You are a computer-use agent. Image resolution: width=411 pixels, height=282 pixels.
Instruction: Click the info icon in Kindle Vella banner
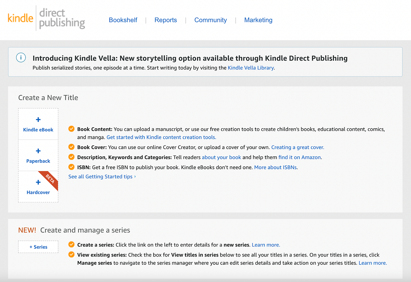click(21, 58)
